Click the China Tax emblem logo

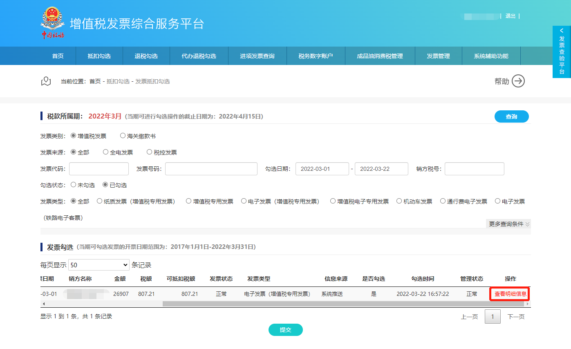coord(53,23)
